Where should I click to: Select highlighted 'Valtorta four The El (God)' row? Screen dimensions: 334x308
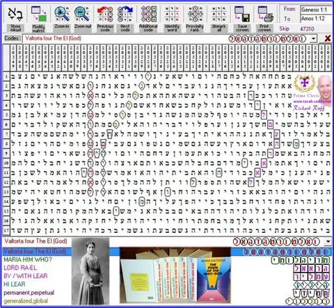pyautogui.click(x=167, y=252)
